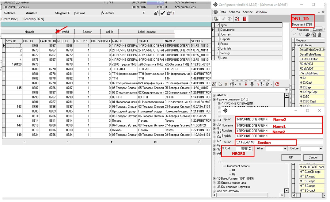
Task: Click the red book icon in Configurator toolbar
Action: click(245, 19)
